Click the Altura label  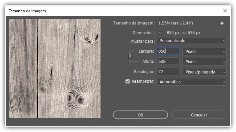tap(148, 61)
